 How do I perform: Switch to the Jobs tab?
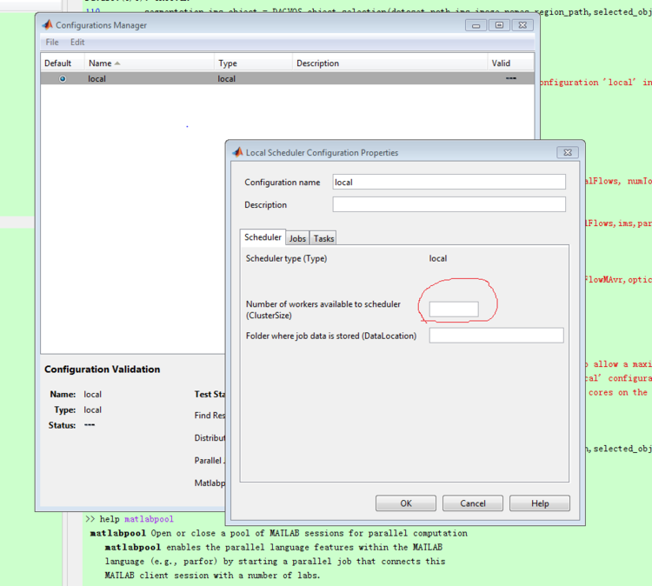tap(297, 238)
